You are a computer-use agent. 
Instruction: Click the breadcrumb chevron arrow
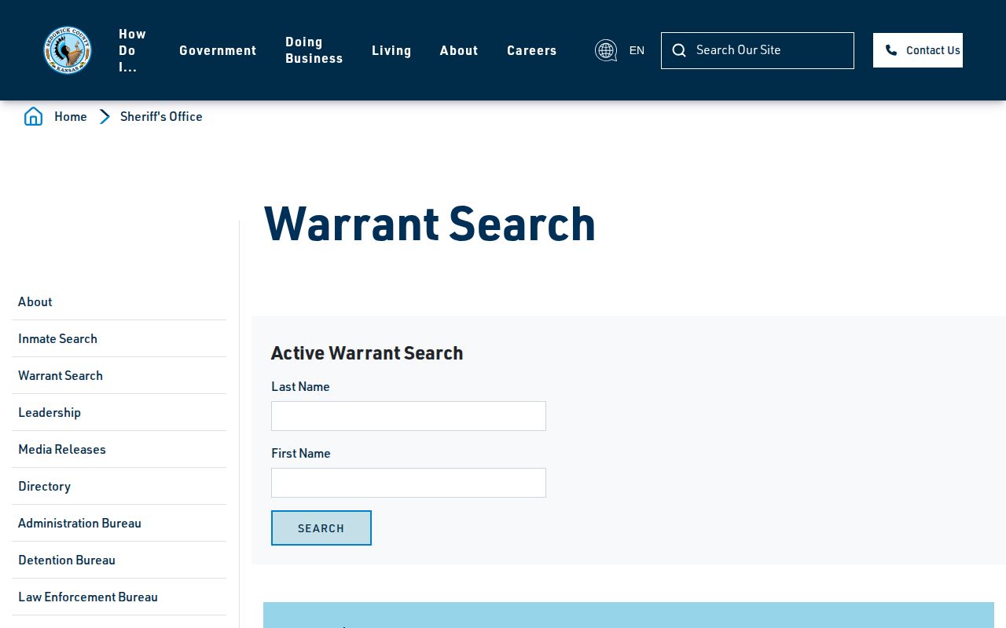[x=105, y=116]
